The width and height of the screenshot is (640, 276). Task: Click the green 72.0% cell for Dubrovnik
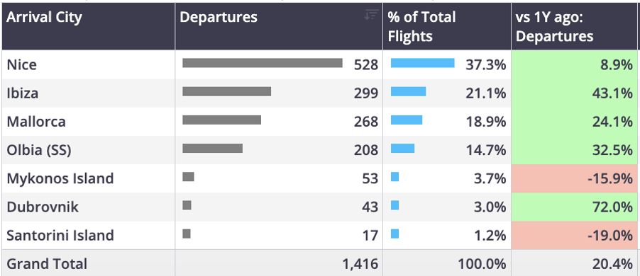[x=575, y=207]
